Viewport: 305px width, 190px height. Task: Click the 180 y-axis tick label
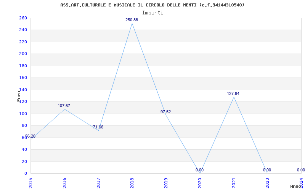(23, 66)
